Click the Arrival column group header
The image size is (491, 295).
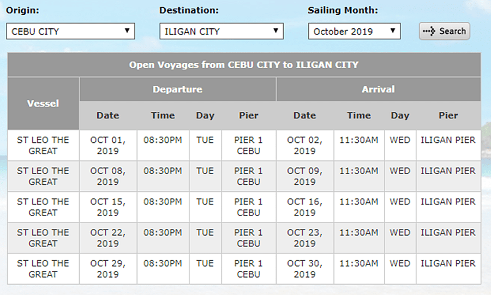point(378,89)
